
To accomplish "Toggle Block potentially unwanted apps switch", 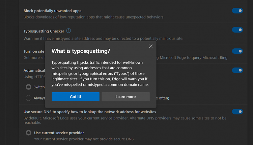I will tap(237, 11).
